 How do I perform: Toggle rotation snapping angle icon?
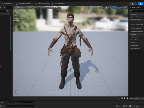112,8
